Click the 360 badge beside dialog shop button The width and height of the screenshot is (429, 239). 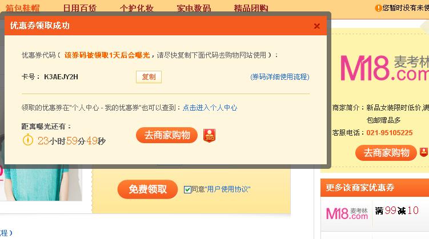click(209, 135)
